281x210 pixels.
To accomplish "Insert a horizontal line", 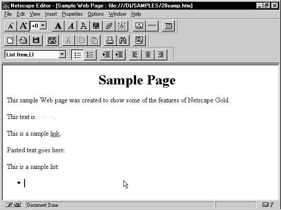I will click(x=152, y=26).
